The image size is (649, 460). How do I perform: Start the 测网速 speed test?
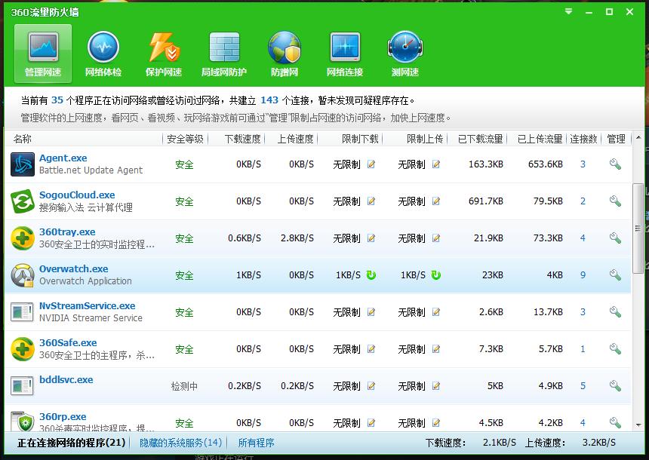point(404,51)
